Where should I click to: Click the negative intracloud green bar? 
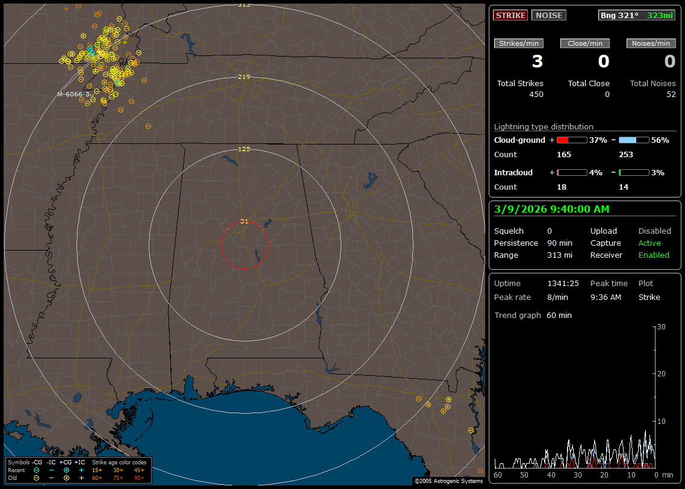634,172
